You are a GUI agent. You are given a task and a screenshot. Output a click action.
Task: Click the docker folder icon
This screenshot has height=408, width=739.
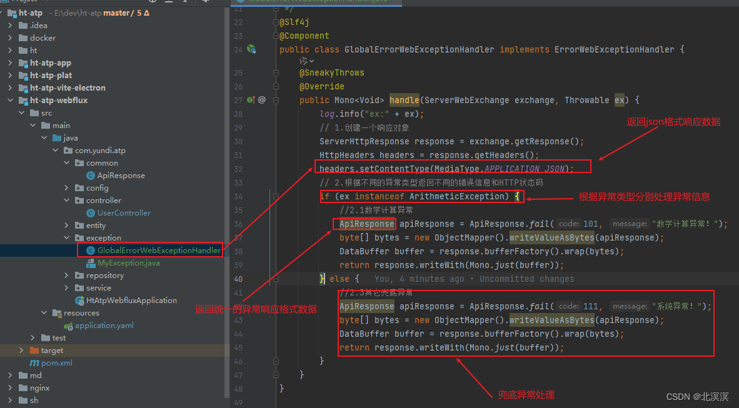pos(23,37)
